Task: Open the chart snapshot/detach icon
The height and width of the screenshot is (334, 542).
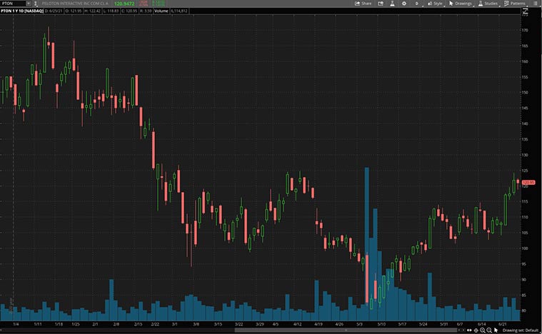Action: click(381, 4)
